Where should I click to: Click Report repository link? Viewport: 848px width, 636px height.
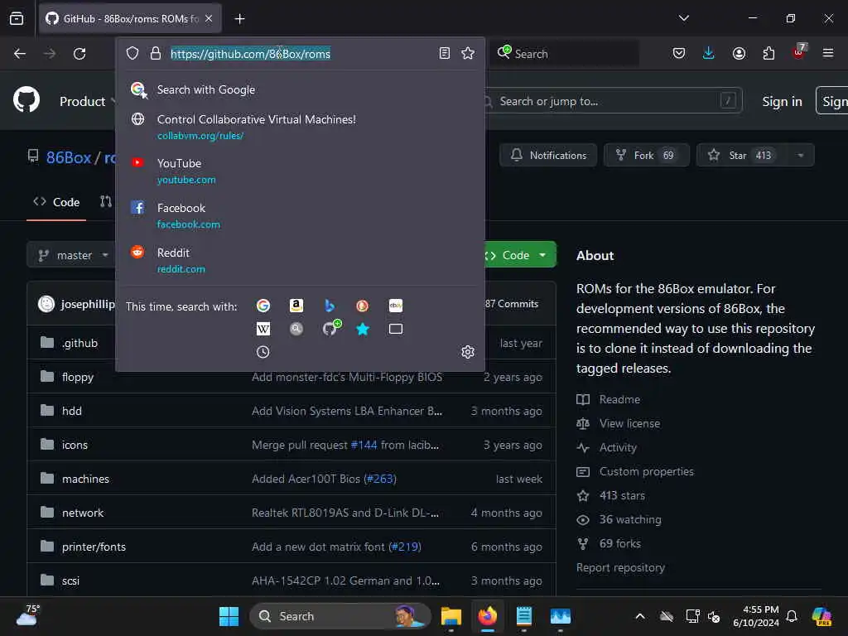coord(620,567)
